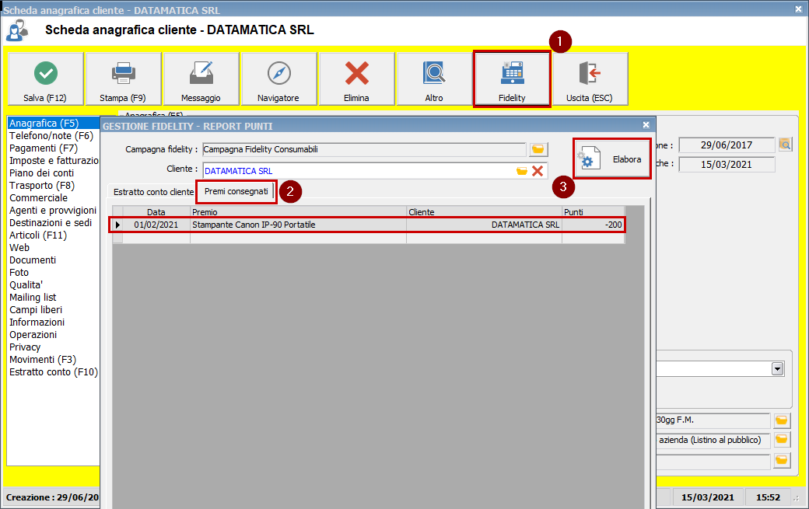The image size is (809, 509).
Task: Browse campaigns with the Campagna fidelity folder icon
Action: [538, 149]
